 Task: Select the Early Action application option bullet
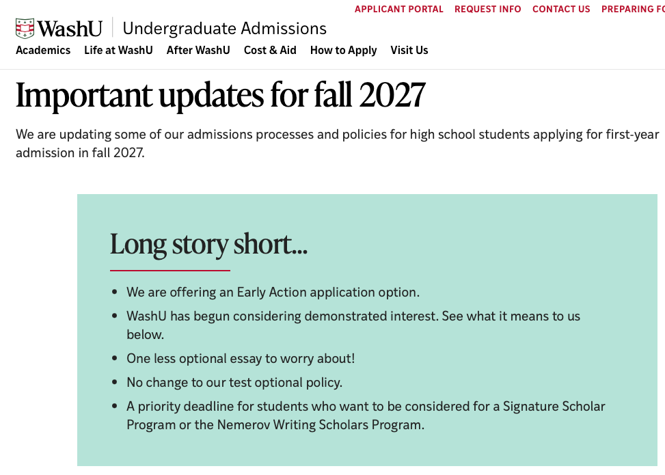pyautogui.click(x=273, y=293)
